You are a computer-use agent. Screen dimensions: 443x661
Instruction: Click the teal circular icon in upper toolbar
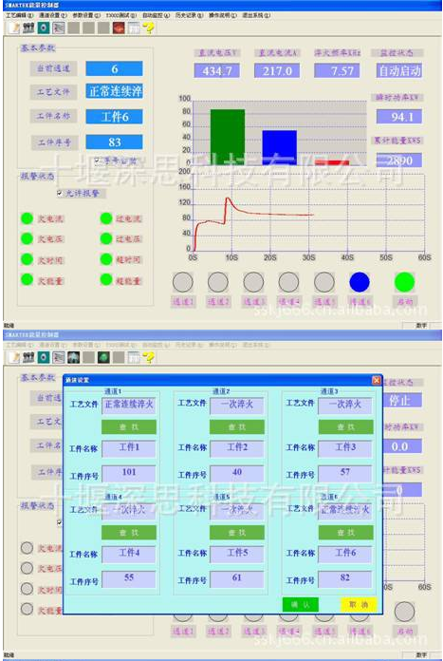coord(44,28)
